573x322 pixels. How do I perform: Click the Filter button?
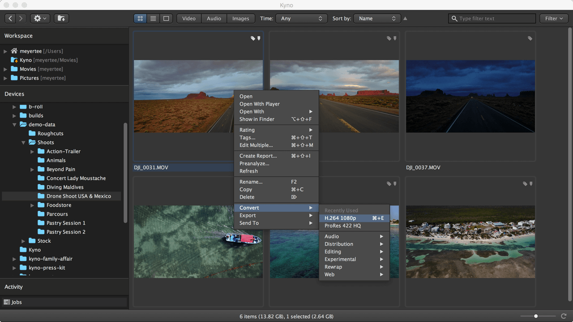tap(554, 18)
